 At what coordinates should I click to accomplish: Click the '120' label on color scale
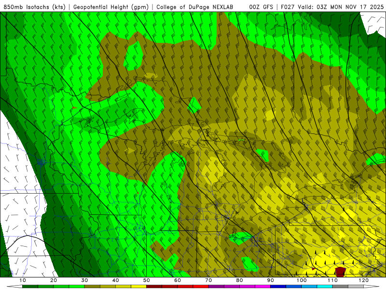(x=364, y=280)
